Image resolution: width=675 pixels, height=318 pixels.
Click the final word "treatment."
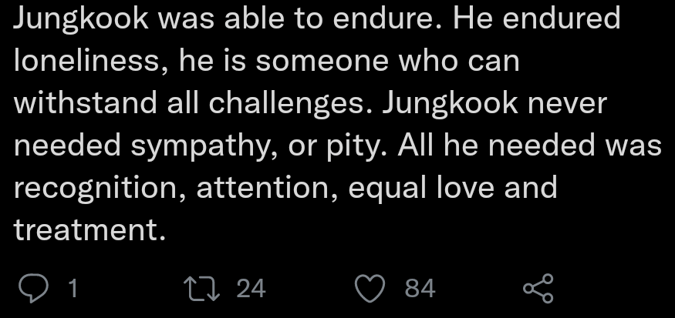pyautogui.click(x=89, y=229)
